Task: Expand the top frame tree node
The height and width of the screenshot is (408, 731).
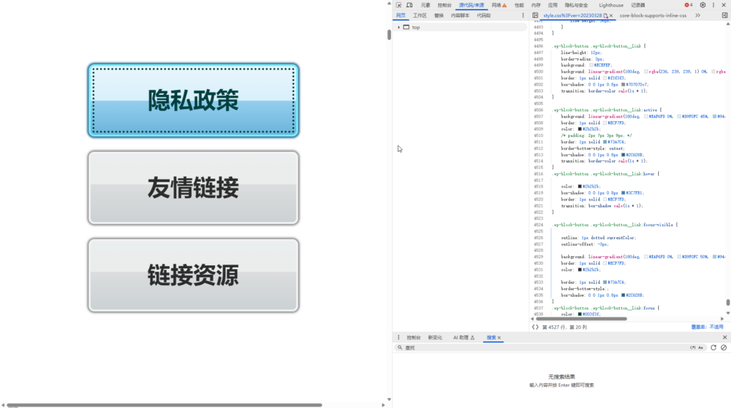Action: [x=398, y=27]
